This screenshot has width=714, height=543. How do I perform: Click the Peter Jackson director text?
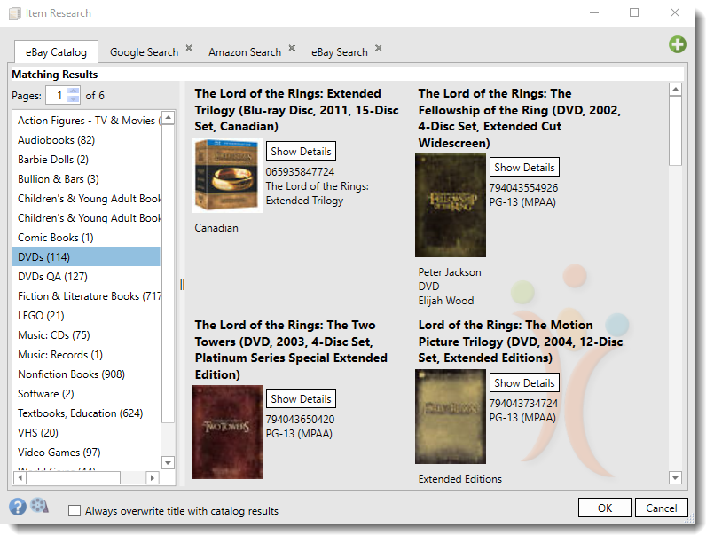(450, 272)
